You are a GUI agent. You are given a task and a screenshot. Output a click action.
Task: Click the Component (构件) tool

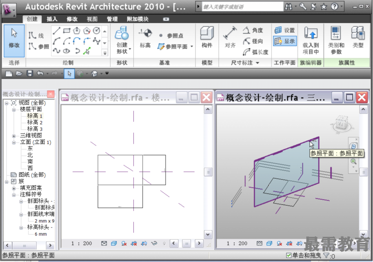click(207, 37)
